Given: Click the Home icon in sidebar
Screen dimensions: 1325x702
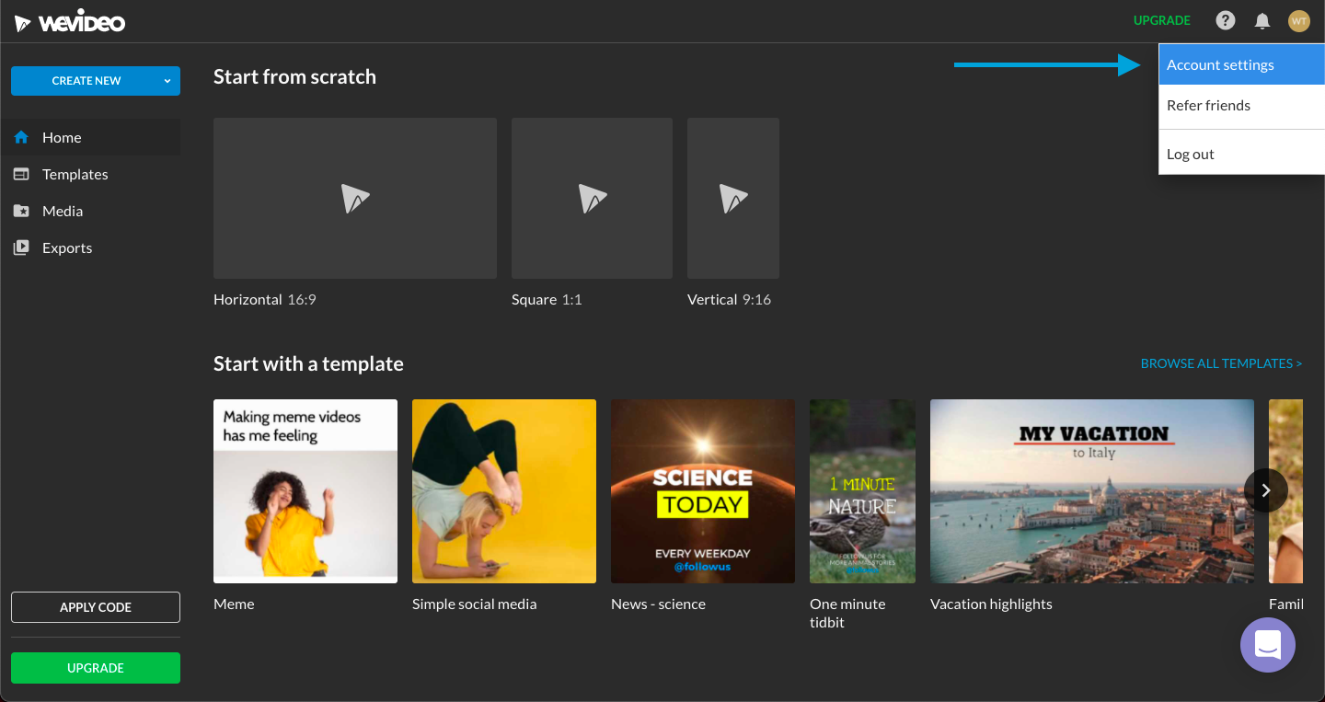Looking at the screenshot, I should pyautogui.click(x=21, y=137).
